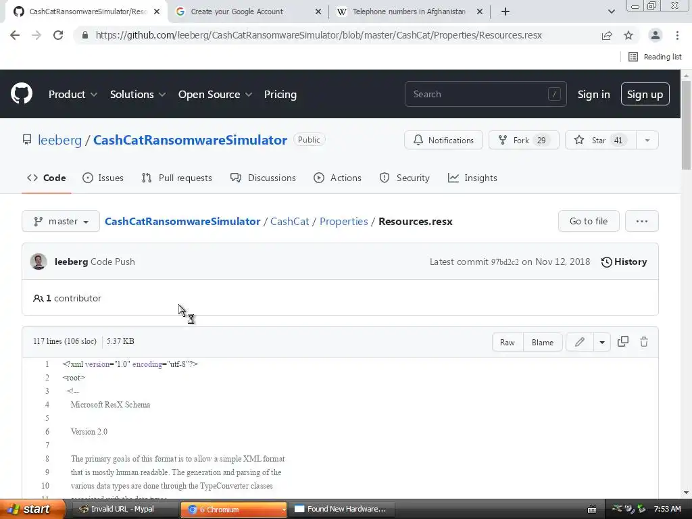
Task: Close the CashCatRansomwareSimulator tab
Action: [157, 12]
